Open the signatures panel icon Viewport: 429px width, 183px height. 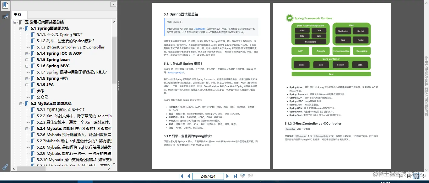(x=5, y=17)
